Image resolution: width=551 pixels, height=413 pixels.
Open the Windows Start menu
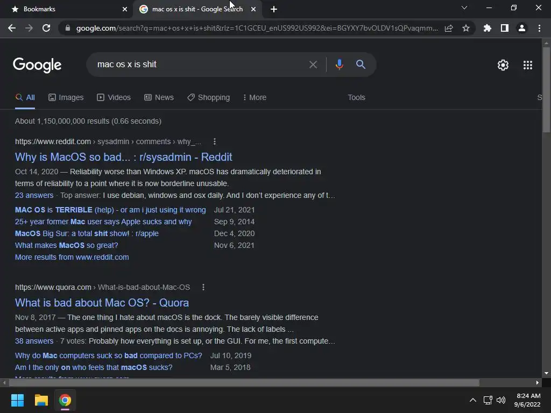click(17, 400)
